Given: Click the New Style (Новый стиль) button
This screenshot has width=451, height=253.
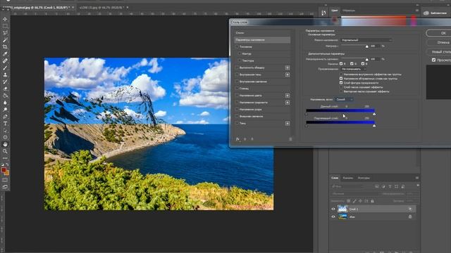Looking at the screenshot, I should pos(439,52).
